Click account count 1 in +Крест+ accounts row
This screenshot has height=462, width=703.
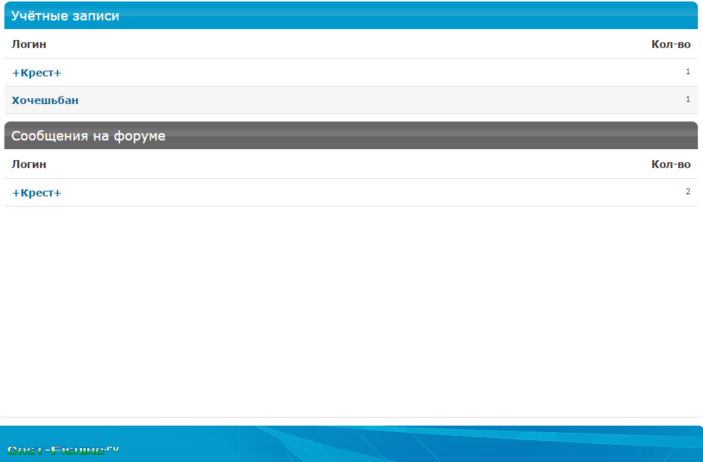pyautogui.click(x=688, y=72)
